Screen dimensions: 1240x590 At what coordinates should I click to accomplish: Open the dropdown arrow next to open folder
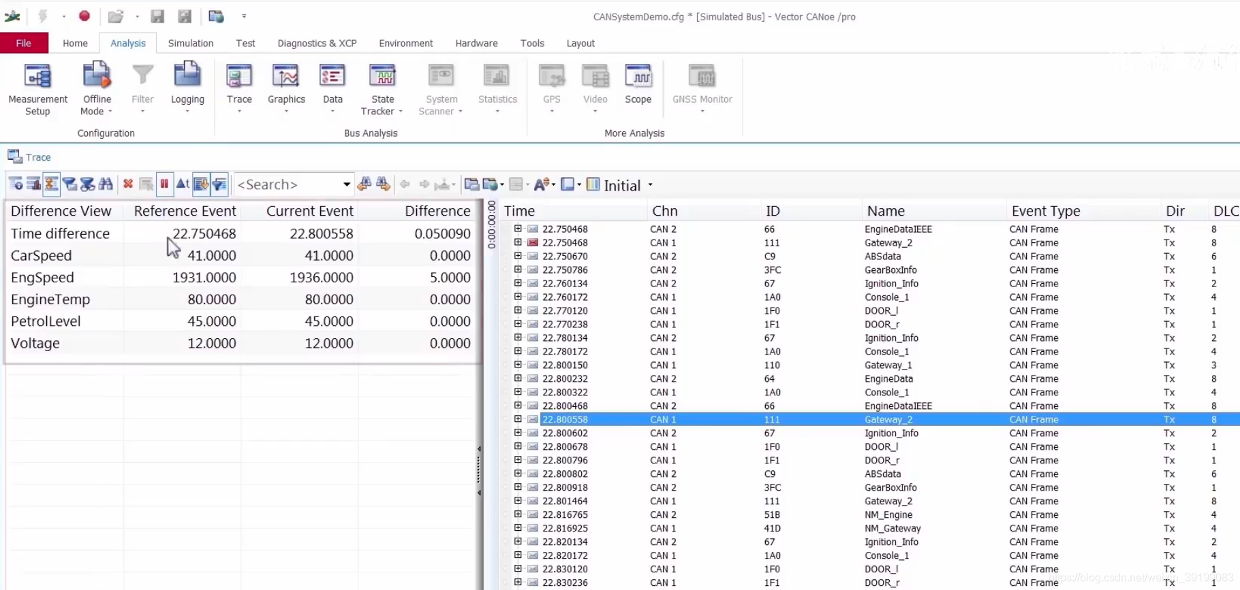coord(137,16)
